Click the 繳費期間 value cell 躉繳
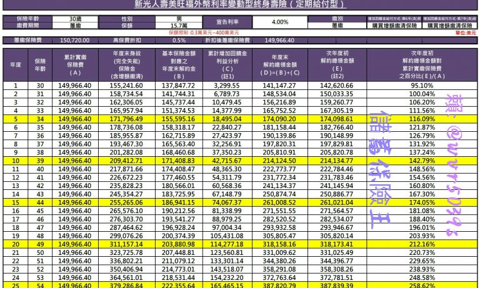The width and height of the screenshot is (480, 288). pyautogui.click(x=75, y=26)
